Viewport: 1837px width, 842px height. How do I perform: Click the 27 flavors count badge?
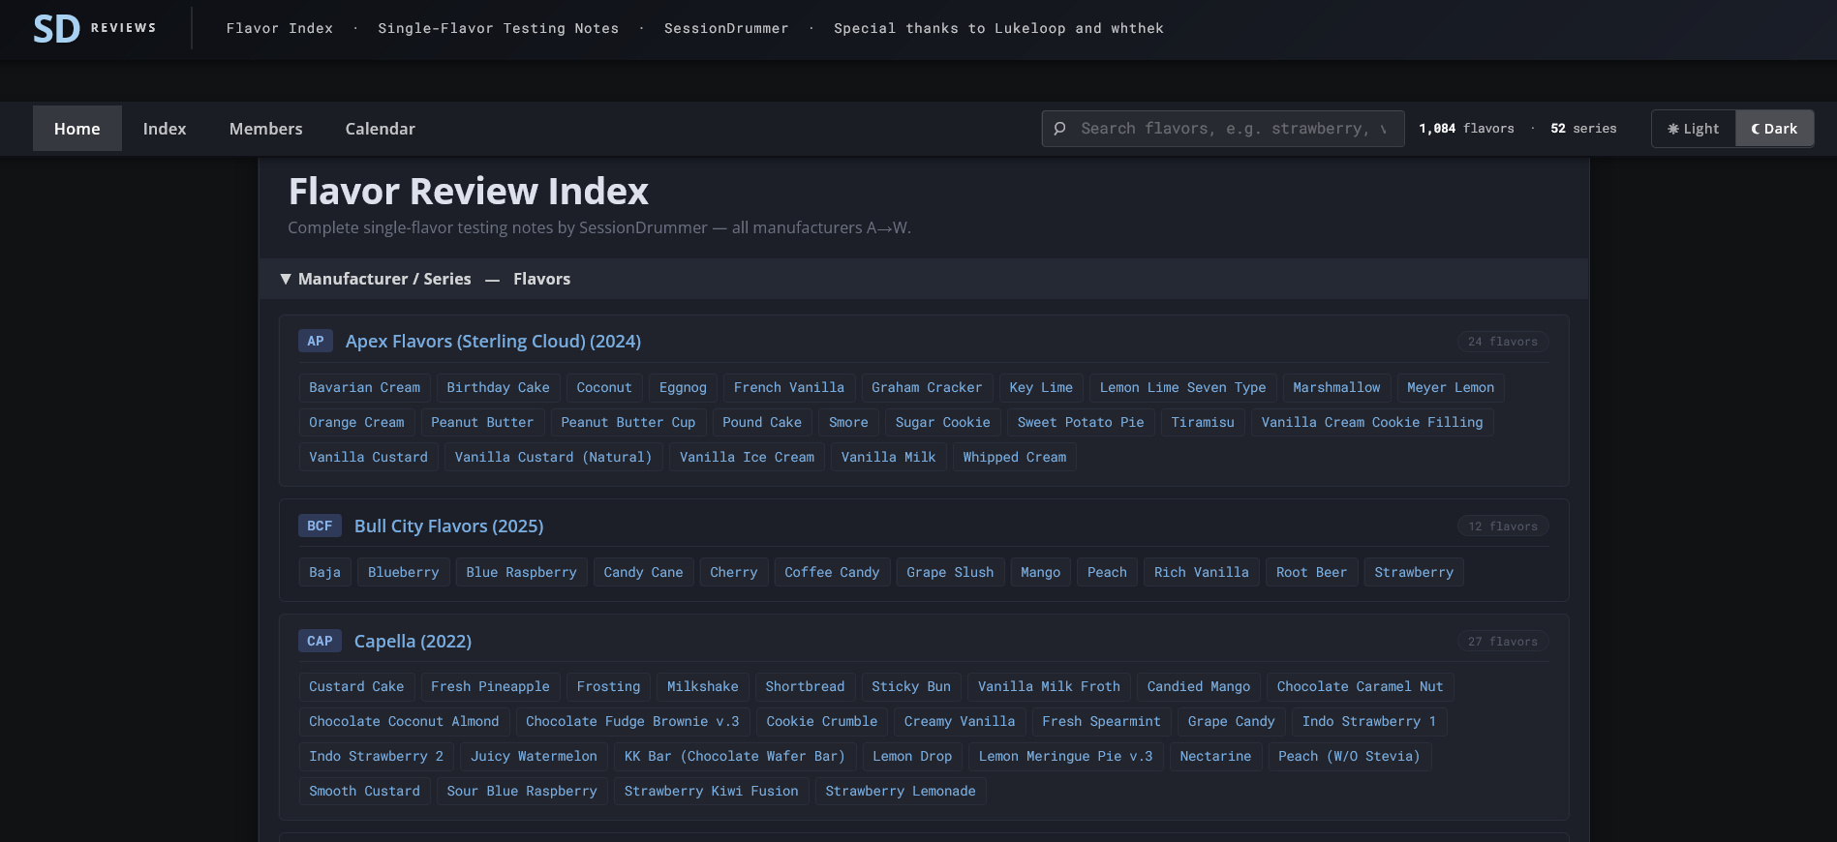(1502, 642)
